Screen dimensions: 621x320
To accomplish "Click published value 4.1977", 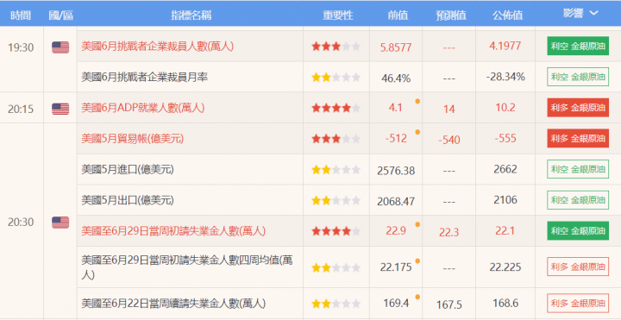I will (x=505, y=46).
